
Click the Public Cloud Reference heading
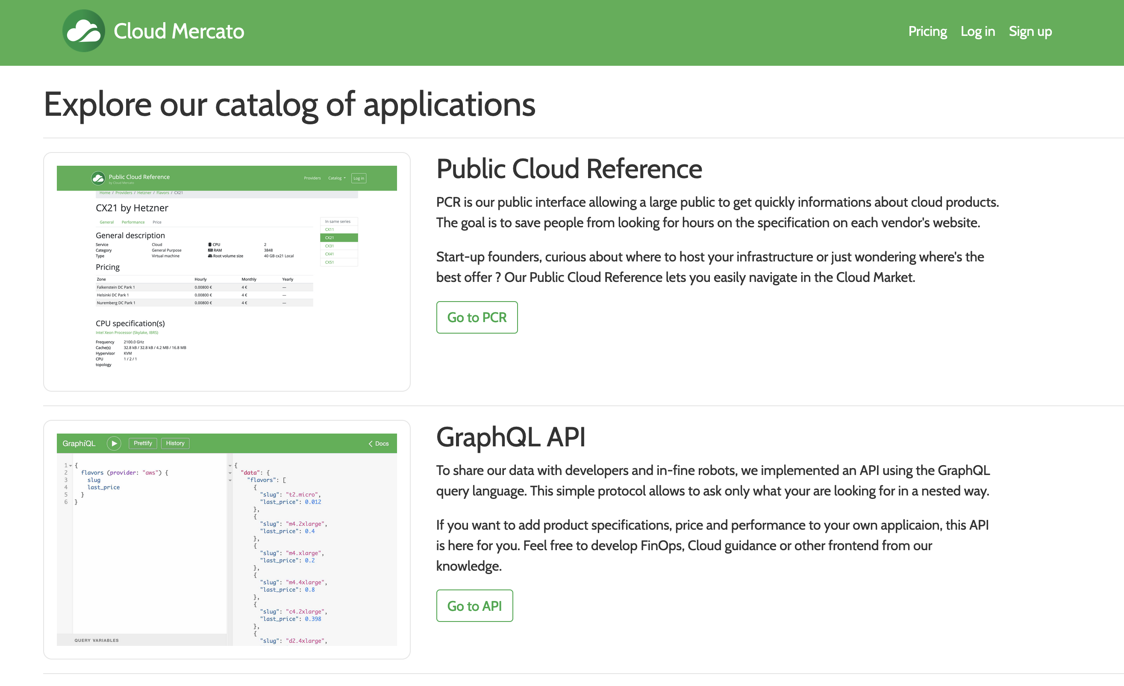tap(569, 169)
